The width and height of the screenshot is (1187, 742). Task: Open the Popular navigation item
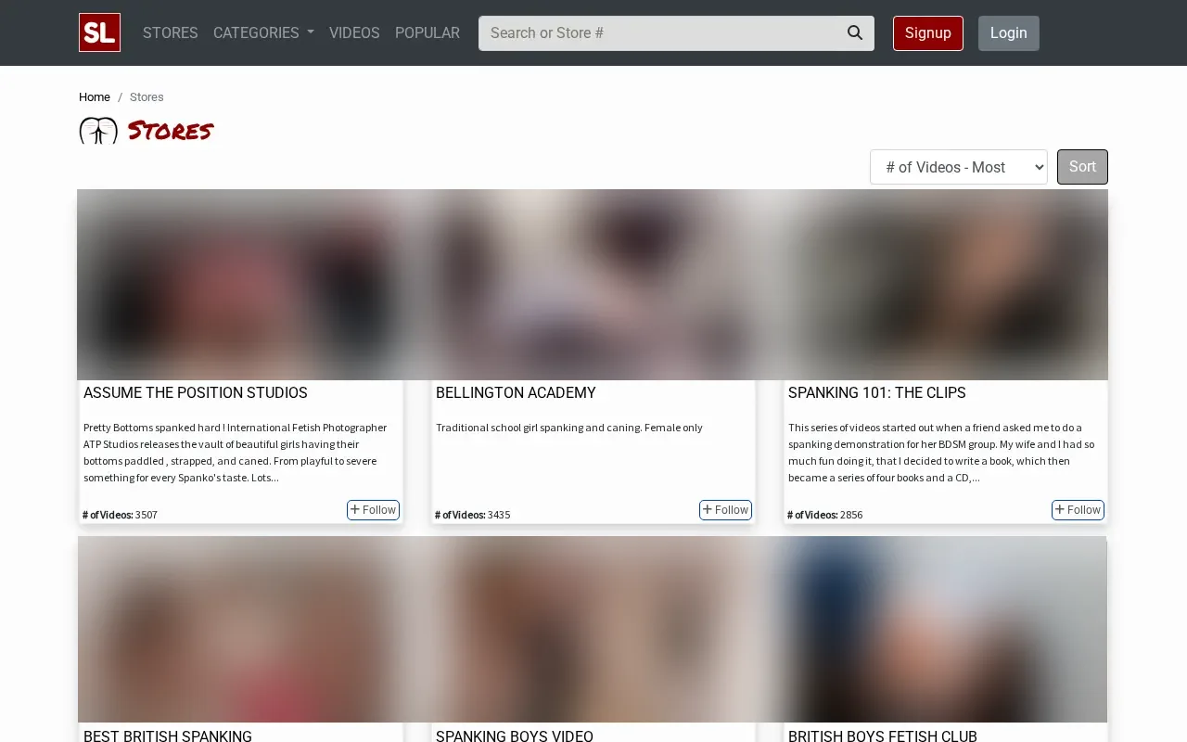pyautogui.click(x=428, y=32)
